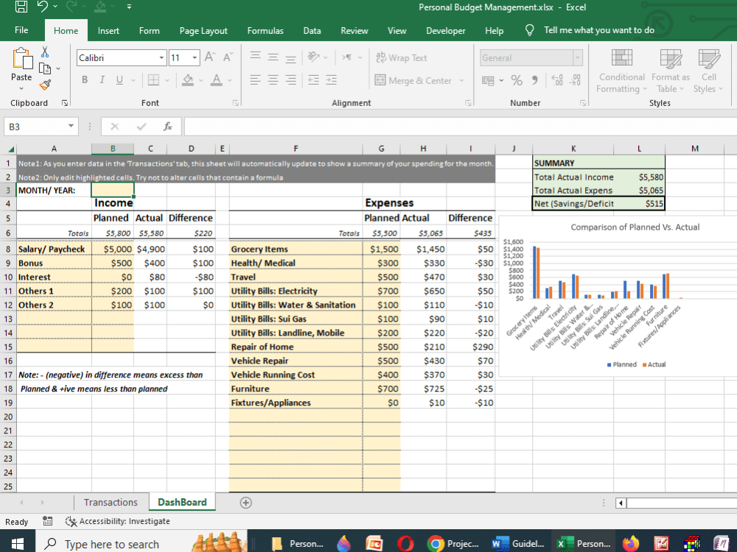
Task: Toggle bold formatting
Action: [x=84, y=80]
